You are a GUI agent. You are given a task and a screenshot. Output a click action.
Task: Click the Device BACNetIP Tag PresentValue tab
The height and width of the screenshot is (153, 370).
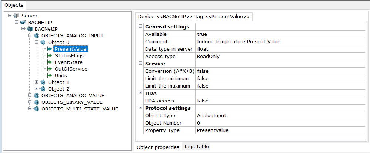pos(194,17)
